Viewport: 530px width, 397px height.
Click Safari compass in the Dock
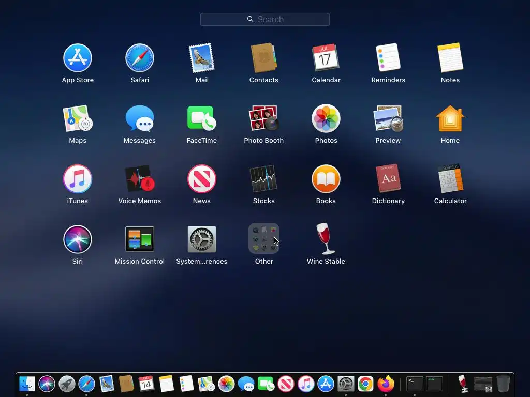(86, 384)
